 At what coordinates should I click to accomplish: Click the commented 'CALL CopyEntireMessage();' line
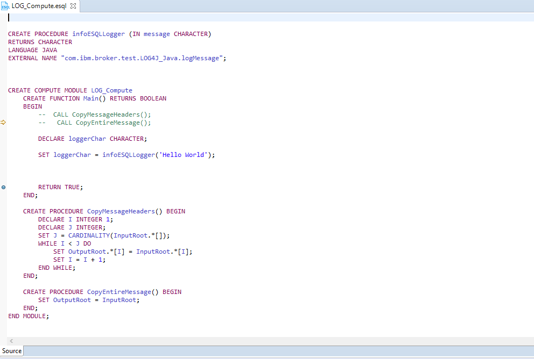click(x=94, y=123)
